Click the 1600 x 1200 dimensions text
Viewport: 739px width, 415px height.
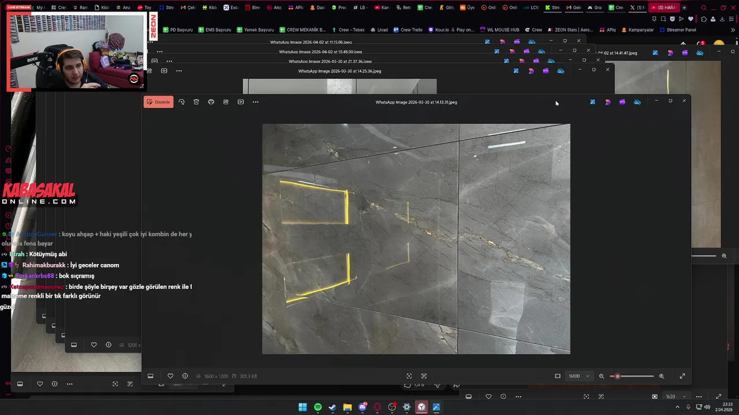[x=216, y=376]
